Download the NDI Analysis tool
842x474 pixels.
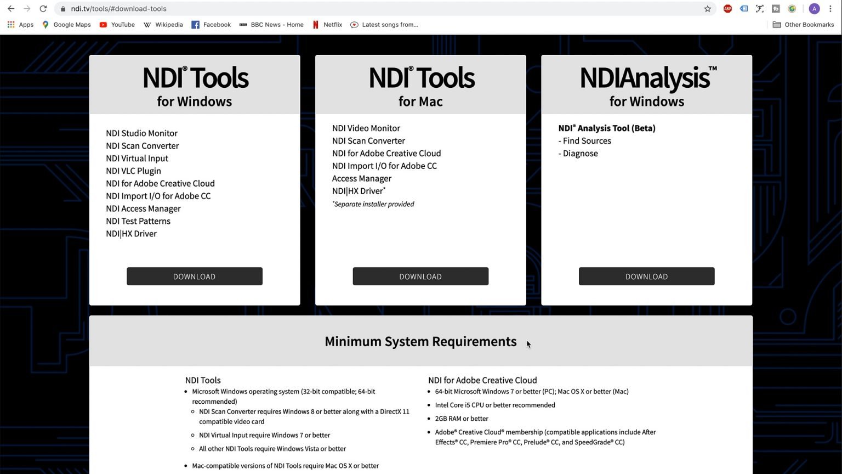click(x=646, y=276)
